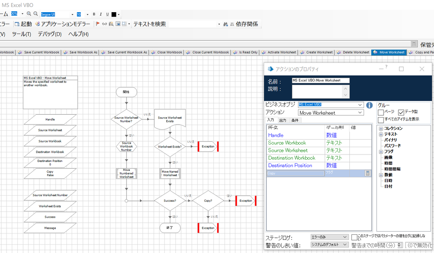Click the 開始 start stage on canvas

(x=126, y=92)
